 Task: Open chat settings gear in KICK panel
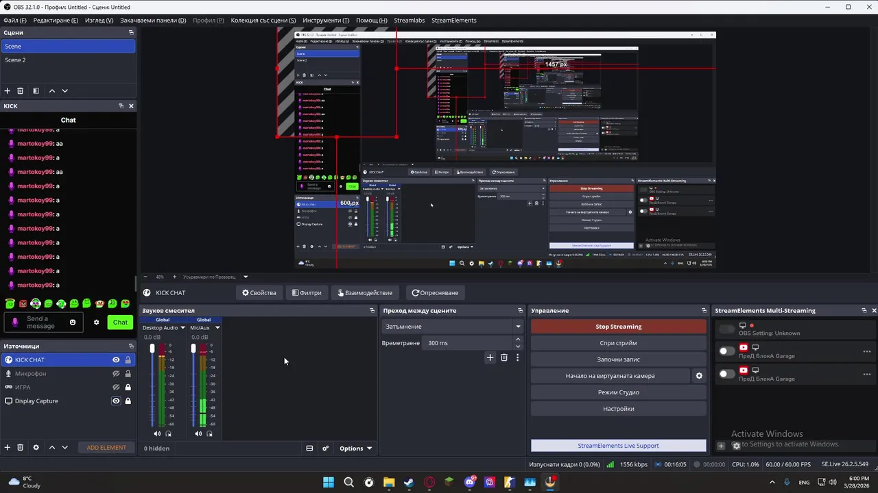[x=96, y=323]
